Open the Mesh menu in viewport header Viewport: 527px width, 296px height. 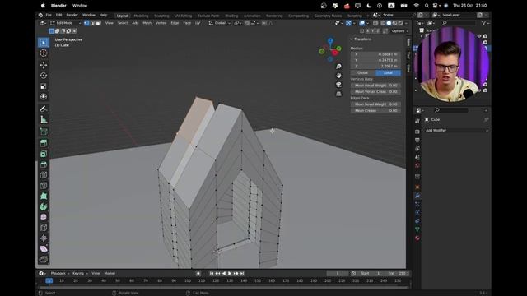point(147,23)
